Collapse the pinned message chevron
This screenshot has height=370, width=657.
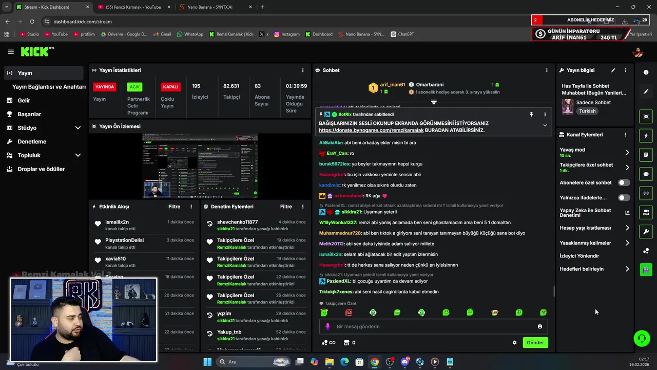pyautogui.click(x=545, y=125)
